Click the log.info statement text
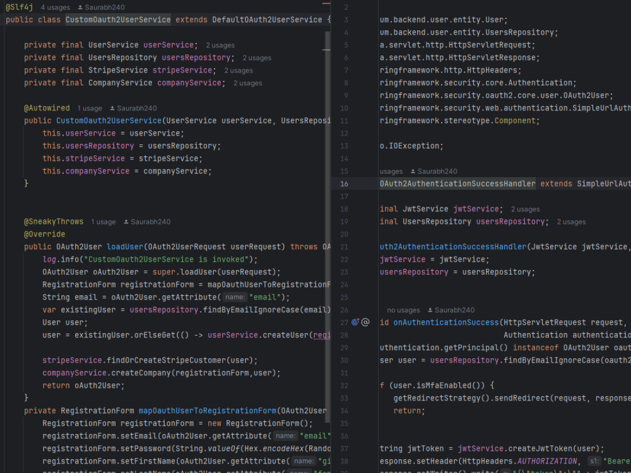Viewport: 631px width, 473px height. (150, 259)
